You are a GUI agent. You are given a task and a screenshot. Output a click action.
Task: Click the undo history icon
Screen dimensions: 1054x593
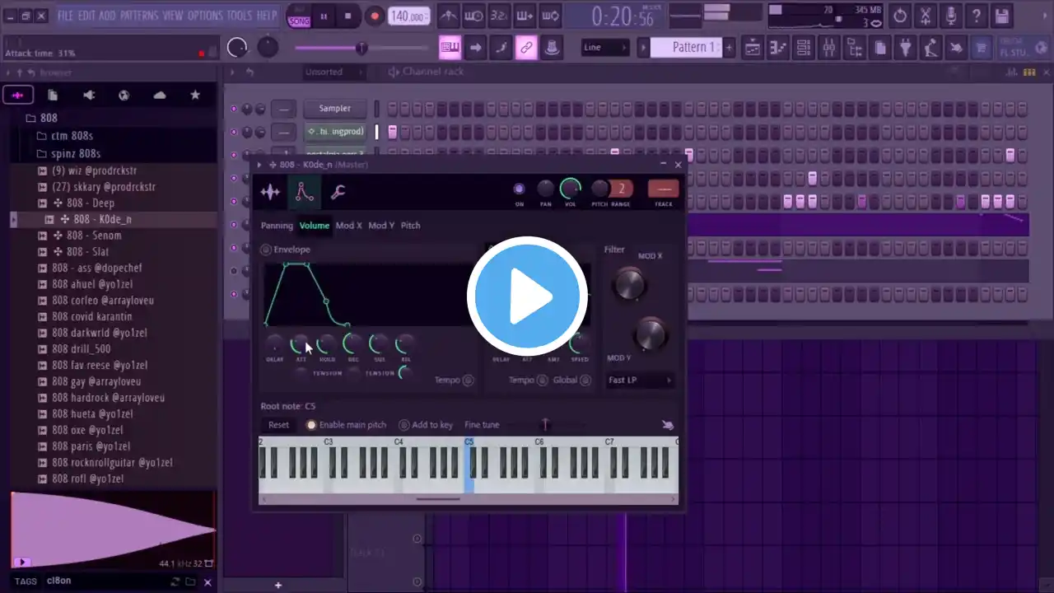click(900, 16)
